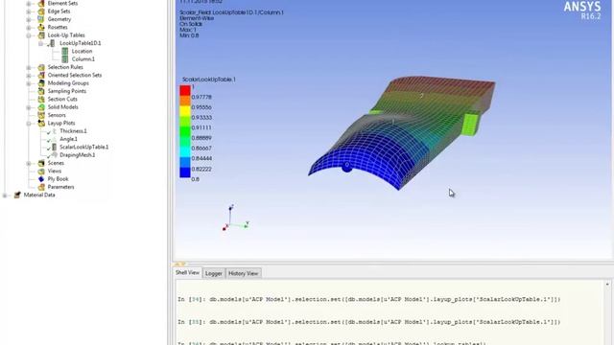Click the 0.84444 legend value
614x345 pixels.
click(201, 158)
